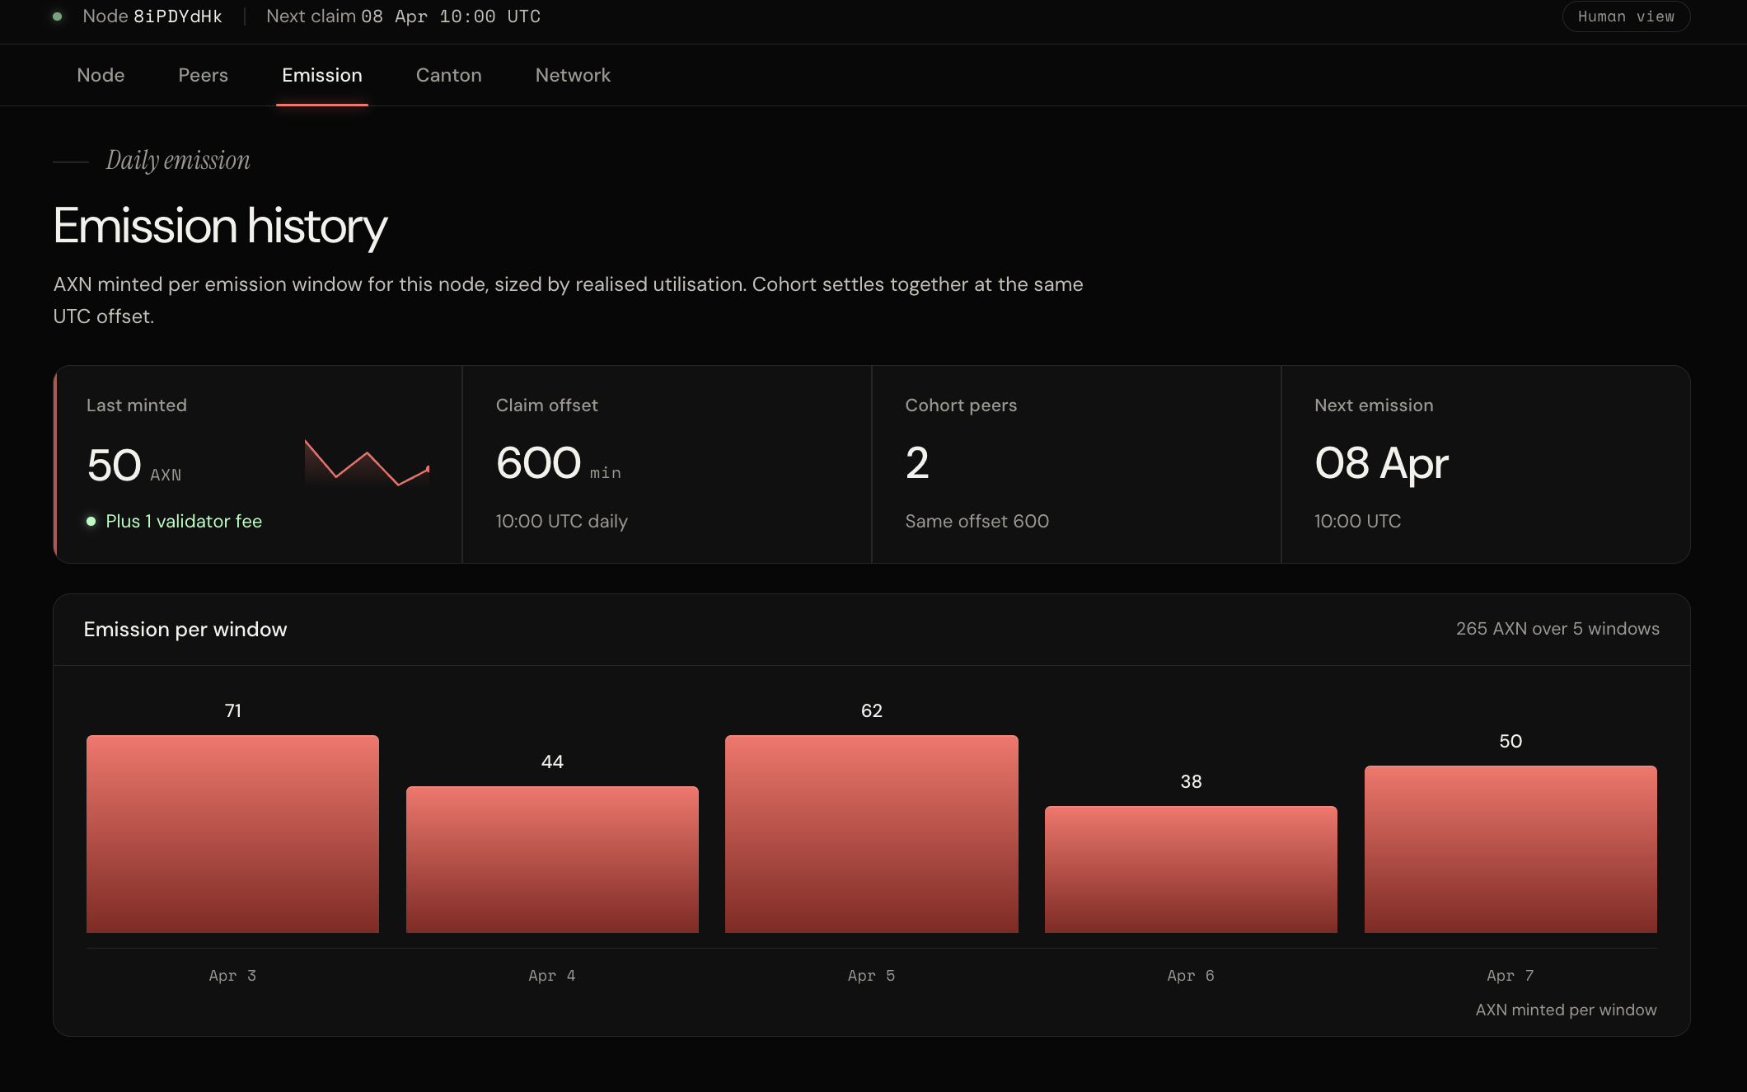Click the Emission history title
Viewport: 1747px width, 1092px height.
(x=220, y=227)
